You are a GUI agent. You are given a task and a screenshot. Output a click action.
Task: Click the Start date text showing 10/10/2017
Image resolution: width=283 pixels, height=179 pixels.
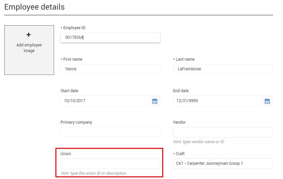(75, 100)
